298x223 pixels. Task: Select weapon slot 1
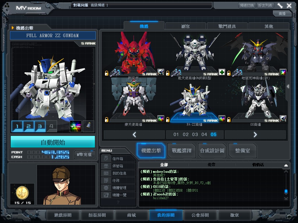17,126
